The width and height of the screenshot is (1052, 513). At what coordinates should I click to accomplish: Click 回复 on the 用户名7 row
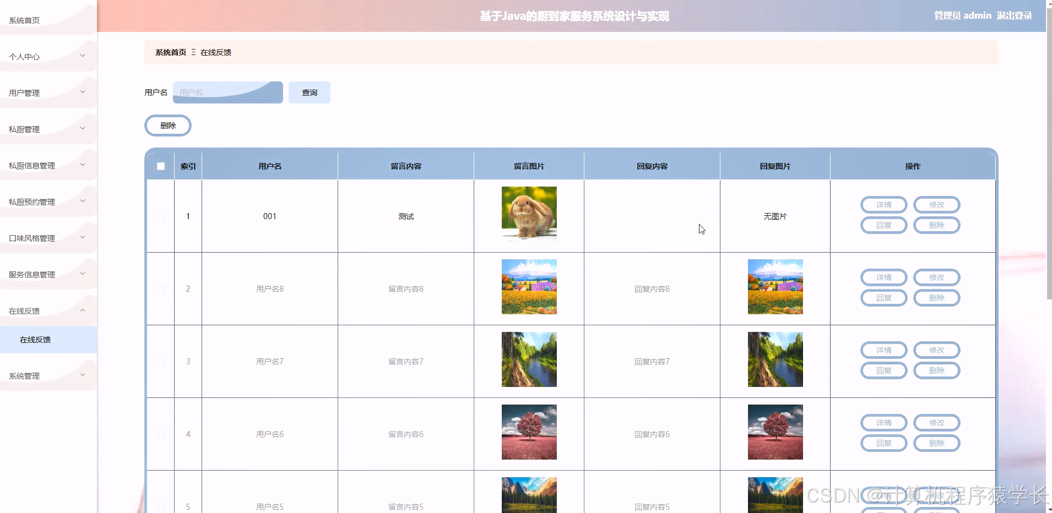coord(883,370)
